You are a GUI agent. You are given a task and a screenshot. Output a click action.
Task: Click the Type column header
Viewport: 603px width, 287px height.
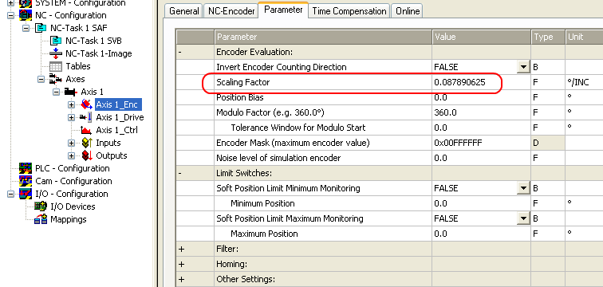pos(548,37)
